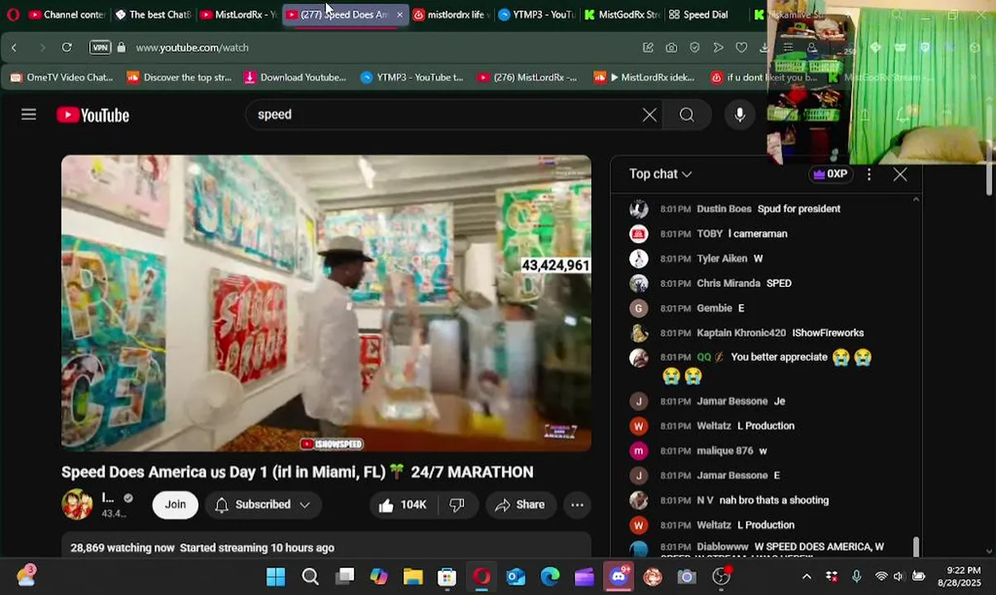Viewport: 996px width, 595px height.
Task: Open the Opera main menu logo
Action: pyautogui.click(x=12, y=15)
